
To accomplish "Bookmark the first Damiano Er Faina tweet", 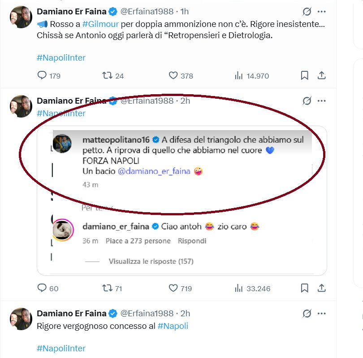I will (305, 76).
